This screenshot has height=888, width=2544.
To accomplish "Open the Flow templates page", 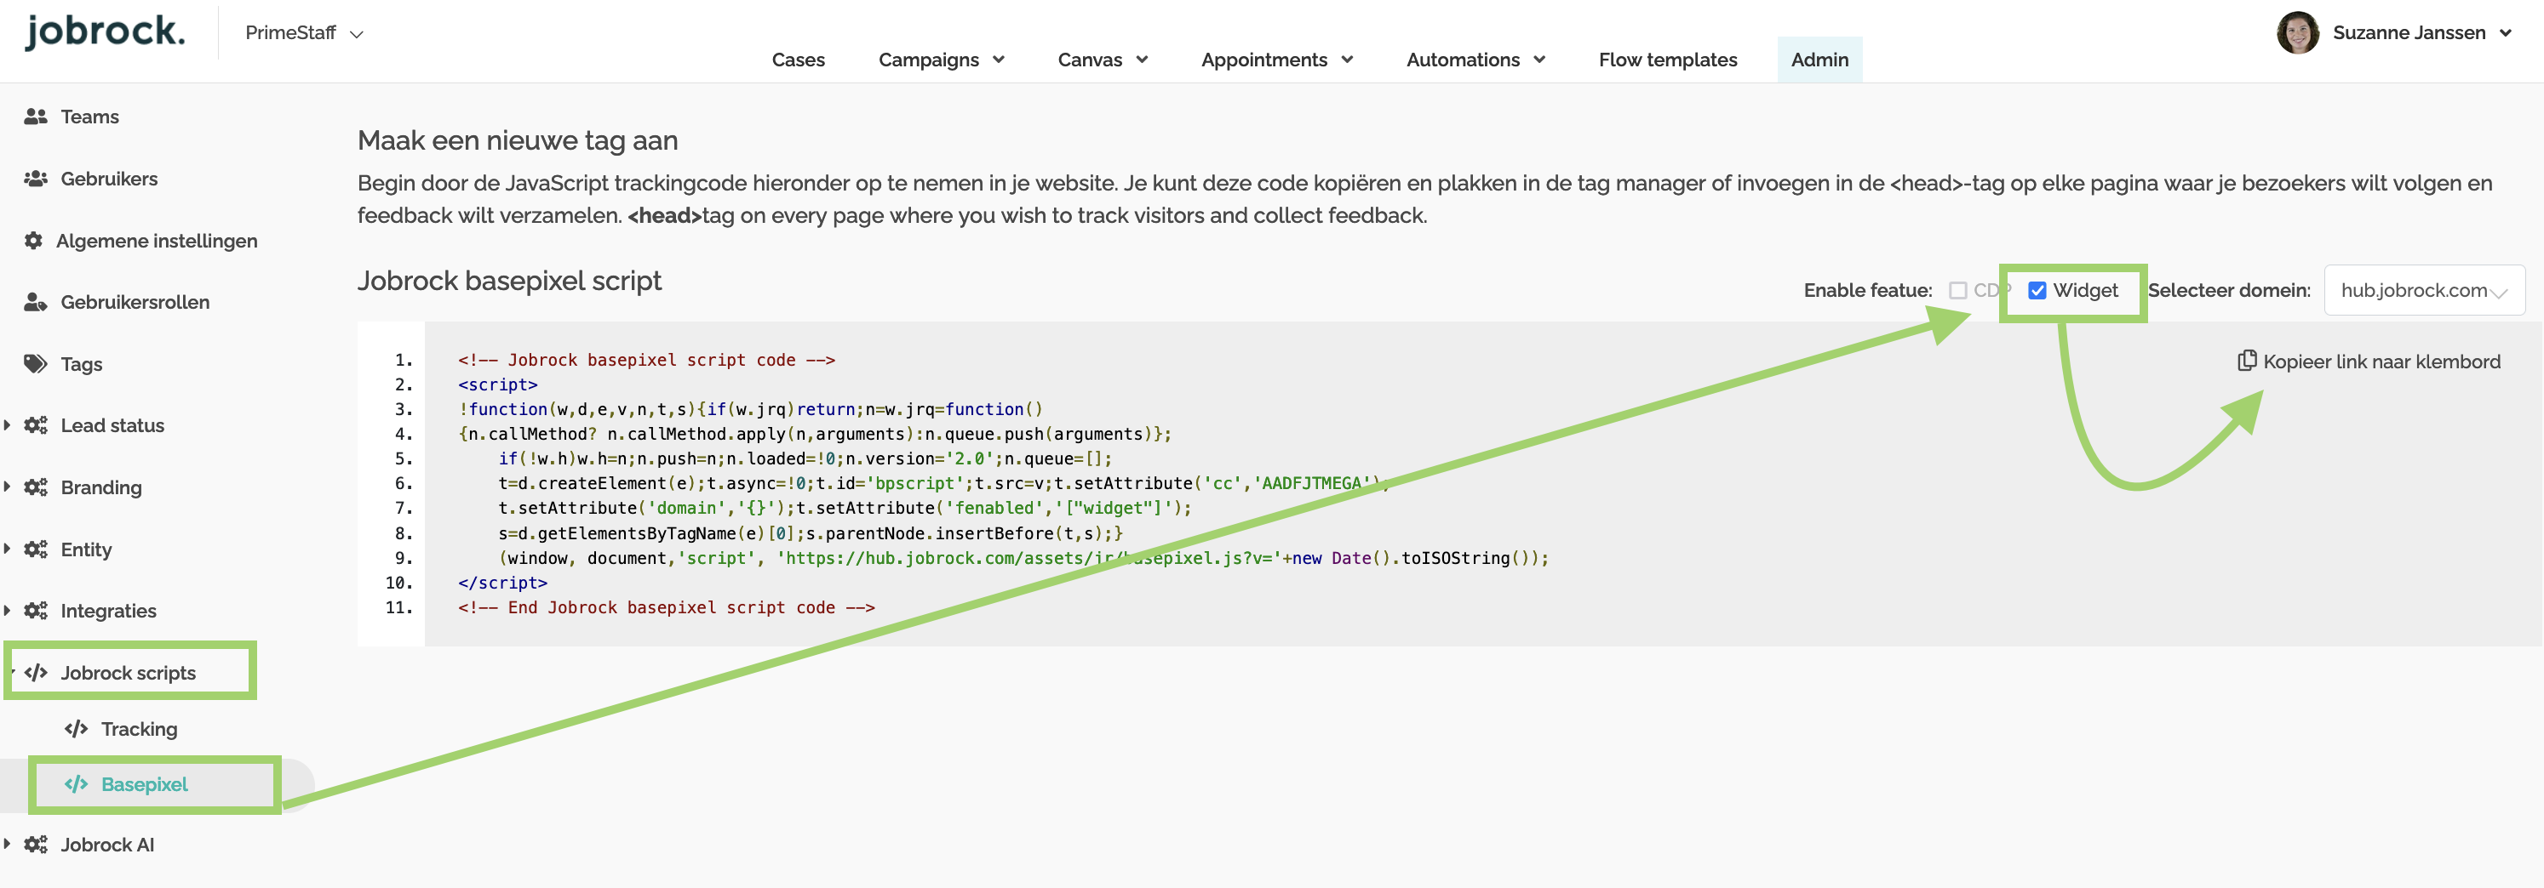I will tap(1668, 60).
